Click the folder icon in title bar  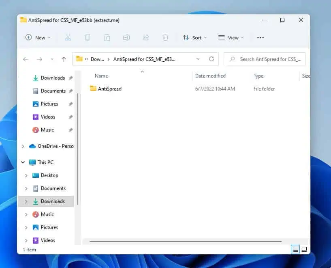point(23,20)
